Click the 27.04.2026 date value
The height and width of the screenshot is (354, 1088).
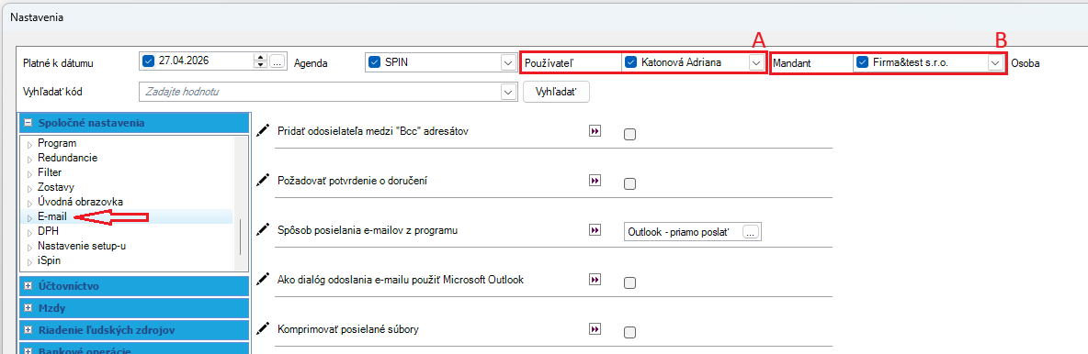click(x=184, y=61)
